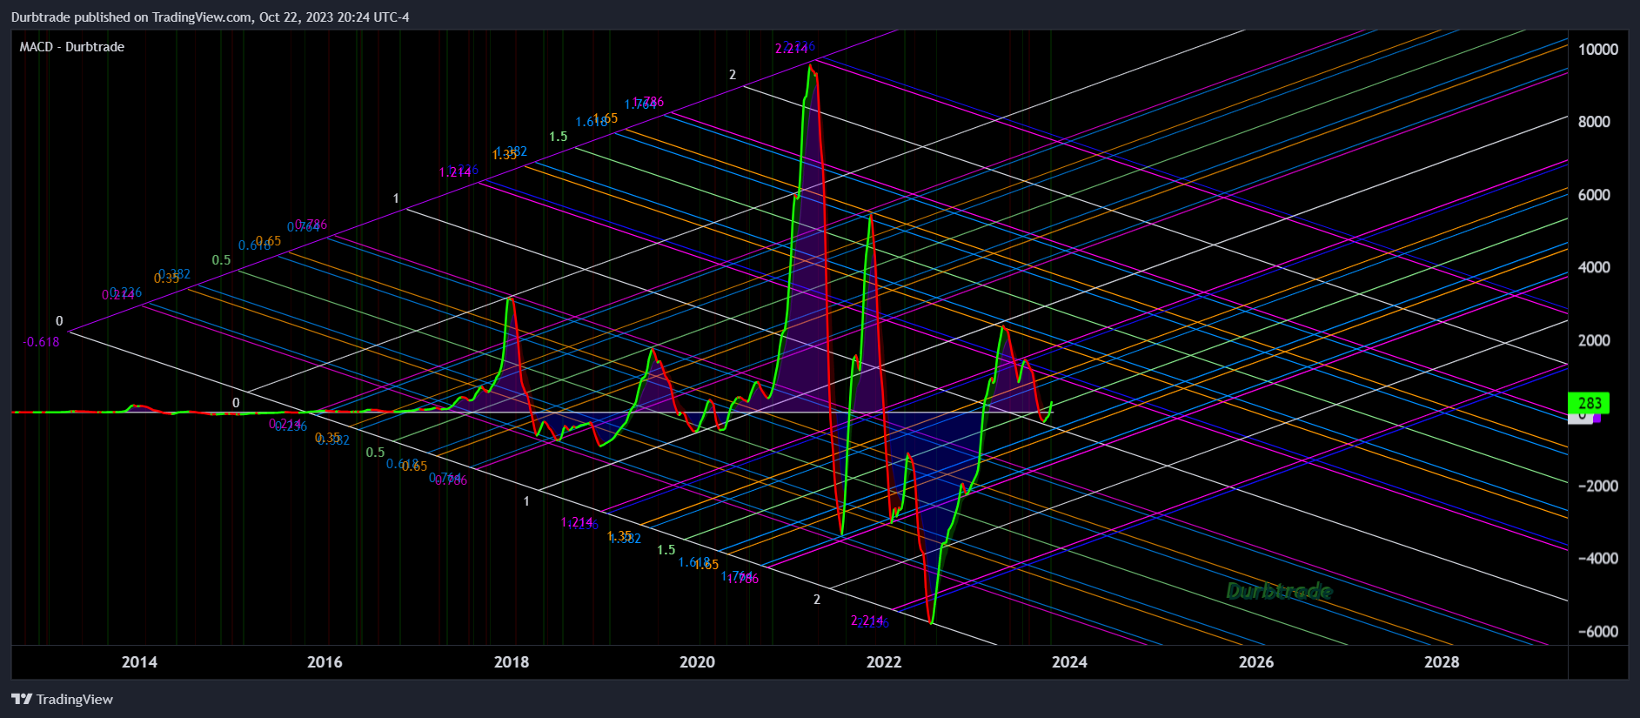Image resolution: width=1640 pixels, height=718 pixels.
Task: Click the MACD - Durbtrade indicator title
Action: click(x=71, y=47)
